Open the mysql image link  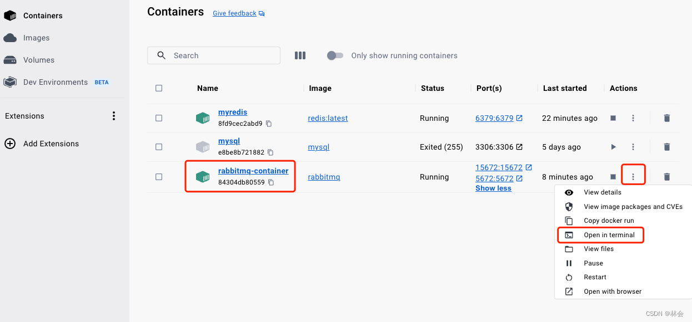[319, 147]
